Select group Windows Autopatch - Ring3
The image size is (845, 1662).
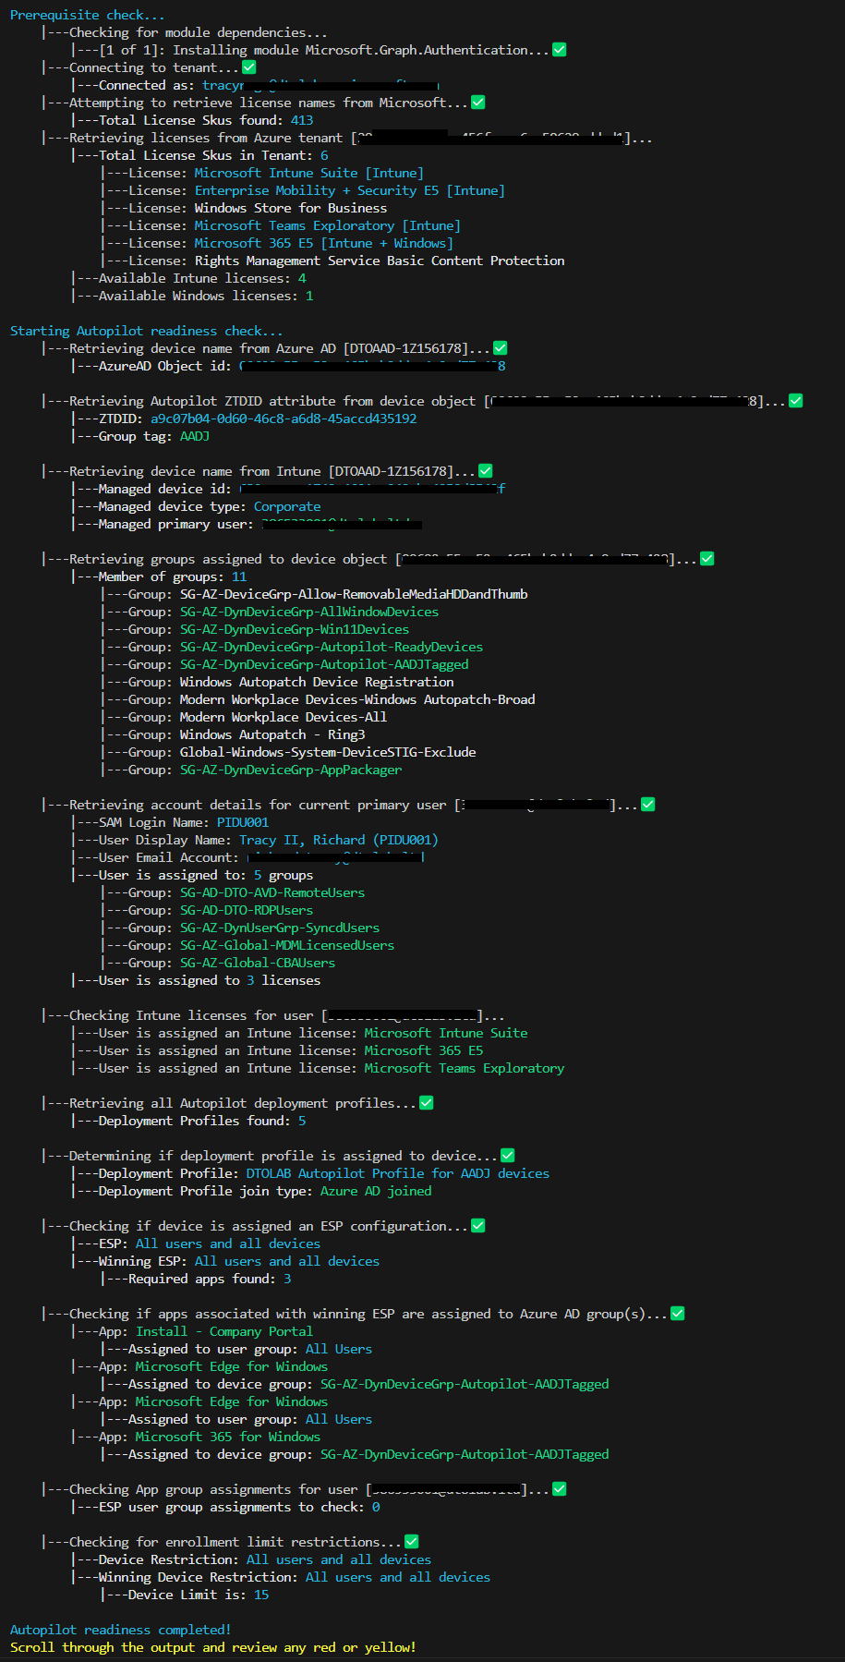tap(272, 734)
